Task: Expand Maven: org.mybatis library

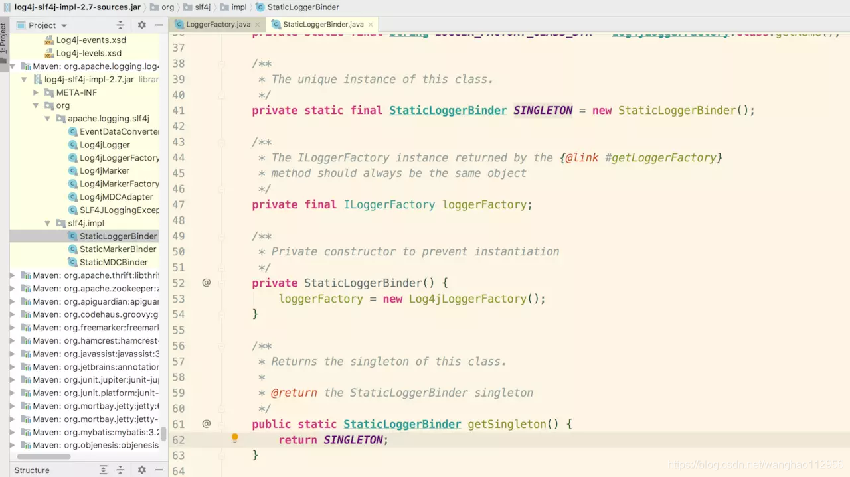Action: 13,432
